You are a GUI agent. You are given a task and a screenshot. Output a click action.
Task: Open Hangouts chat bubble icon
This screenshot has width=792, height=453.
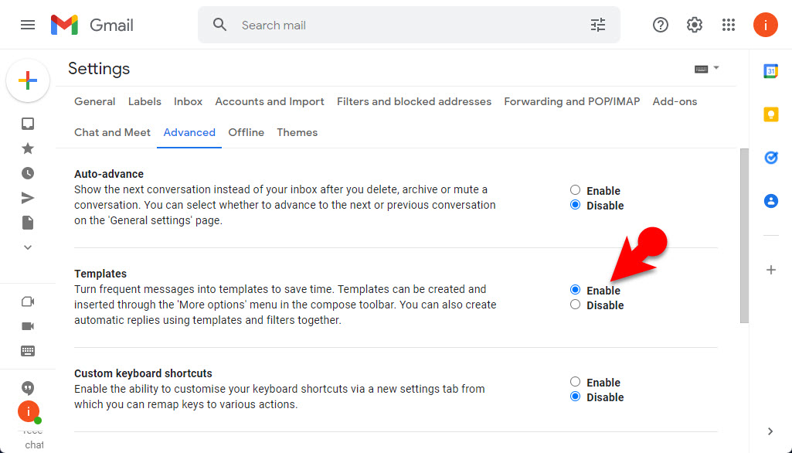point(28,388)
